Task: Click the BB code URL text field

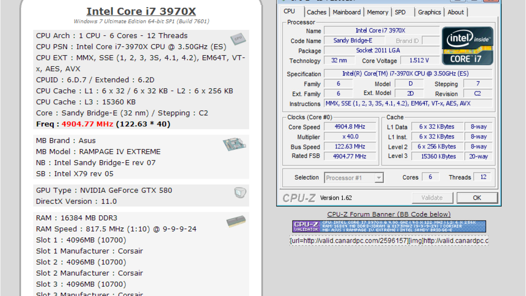Action: point(389,241)
